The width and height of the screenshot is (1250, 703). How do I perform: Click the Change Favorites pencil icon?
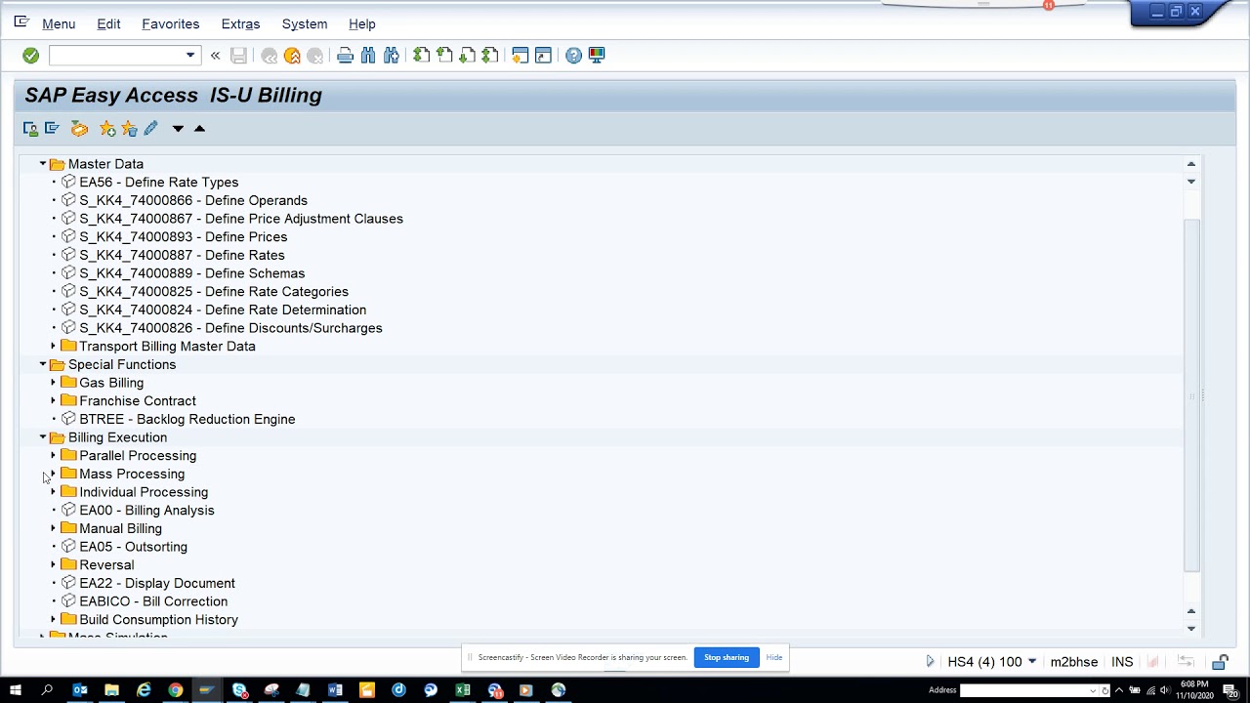(x=150, y=129)
